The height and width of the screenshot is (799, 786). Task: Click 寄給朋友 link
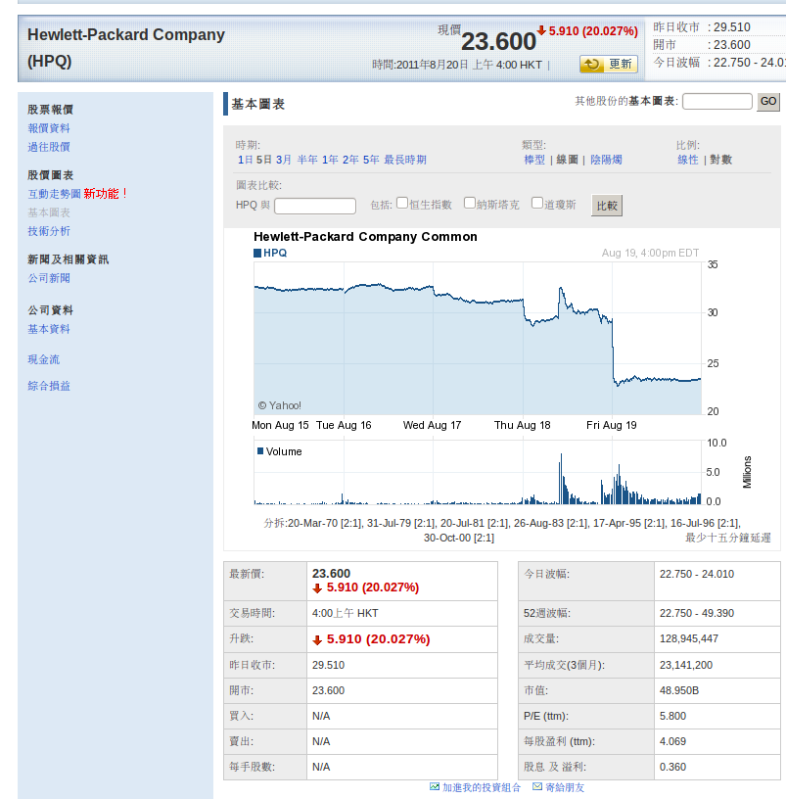click(x=565, y=788)
